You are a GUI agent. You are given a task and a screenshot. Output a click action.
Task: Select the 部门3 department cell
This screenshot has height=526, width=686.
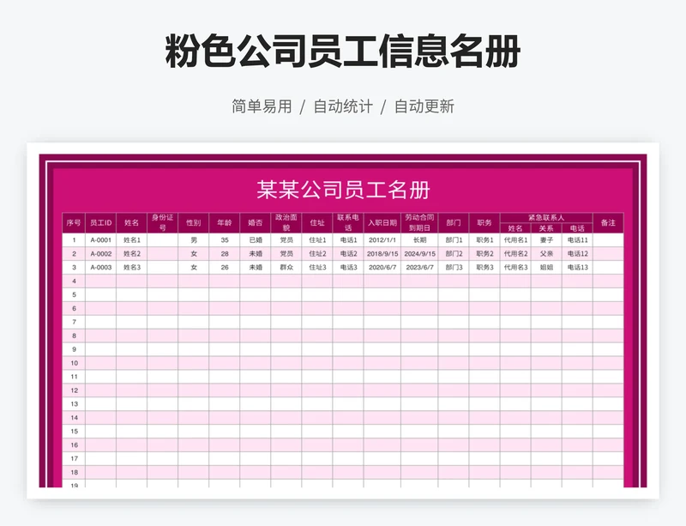(454, 267)
